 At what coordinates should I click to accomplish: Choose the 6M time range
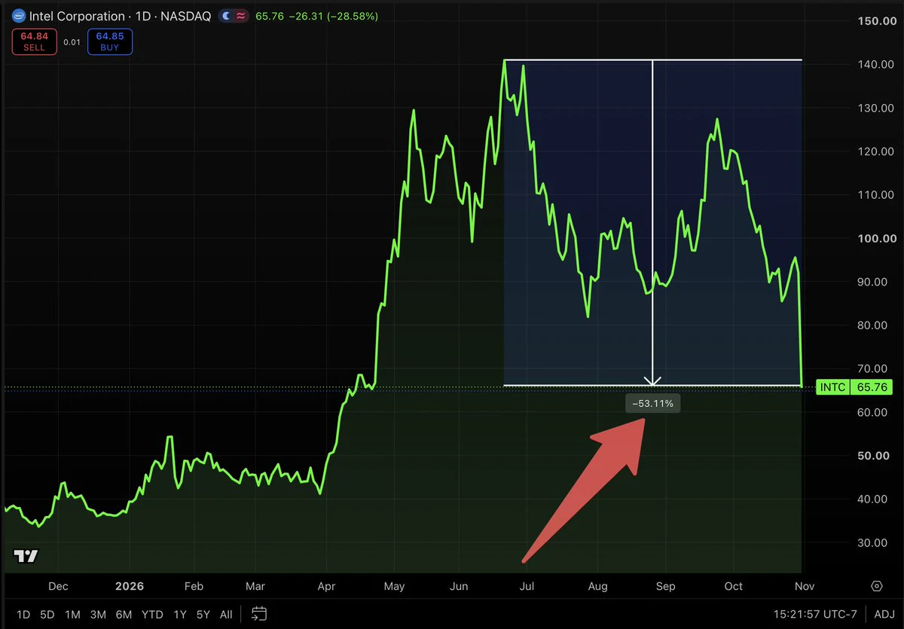(x=124, y=614)
